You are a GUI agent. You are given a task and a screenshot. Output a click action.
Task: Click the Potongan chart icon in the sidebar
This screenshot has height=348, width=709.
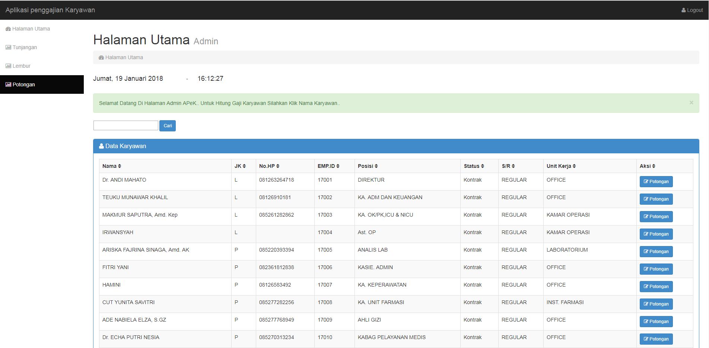pyautogui.click(x=8, y=84)
